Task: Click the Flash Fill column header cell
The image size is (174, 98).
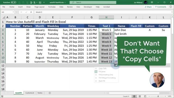Action: click(136, 26)
